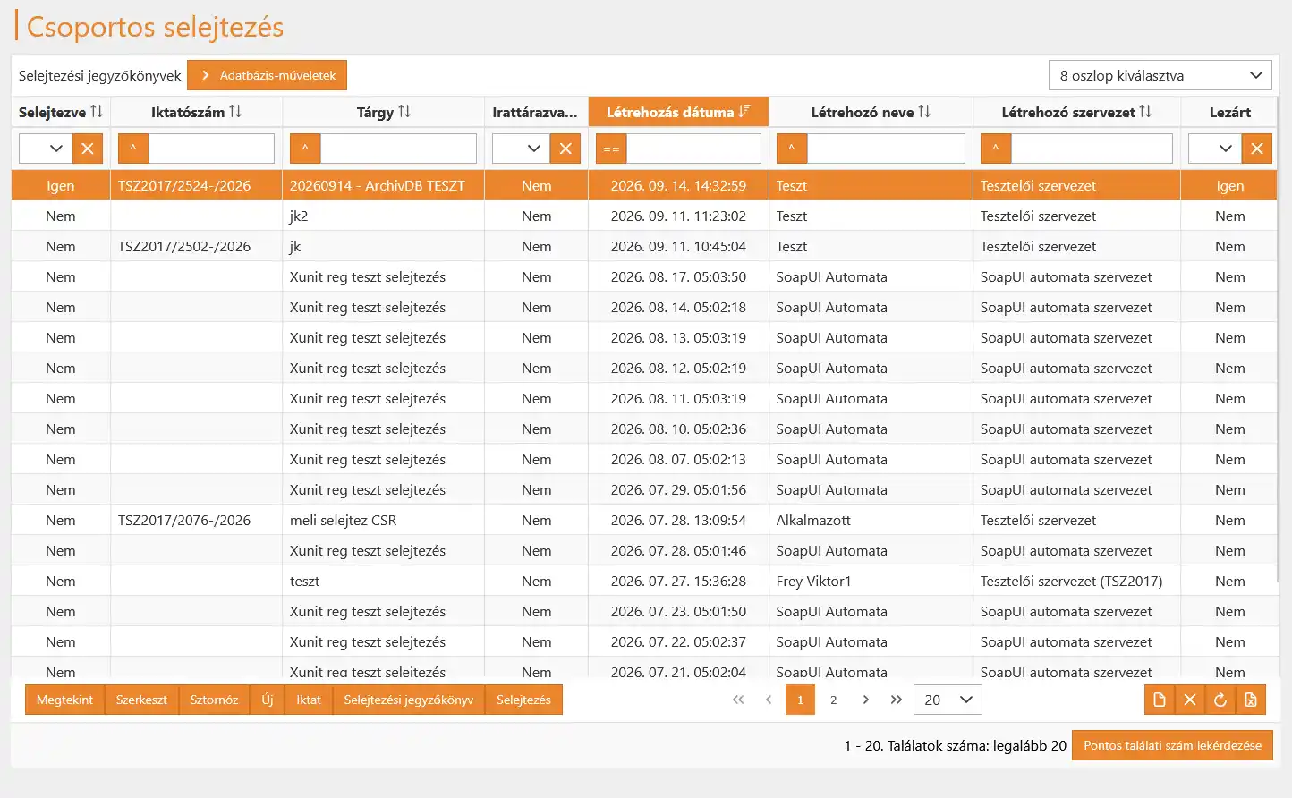Open the Selejtezve filter dropdown

(x=46, y=149)
